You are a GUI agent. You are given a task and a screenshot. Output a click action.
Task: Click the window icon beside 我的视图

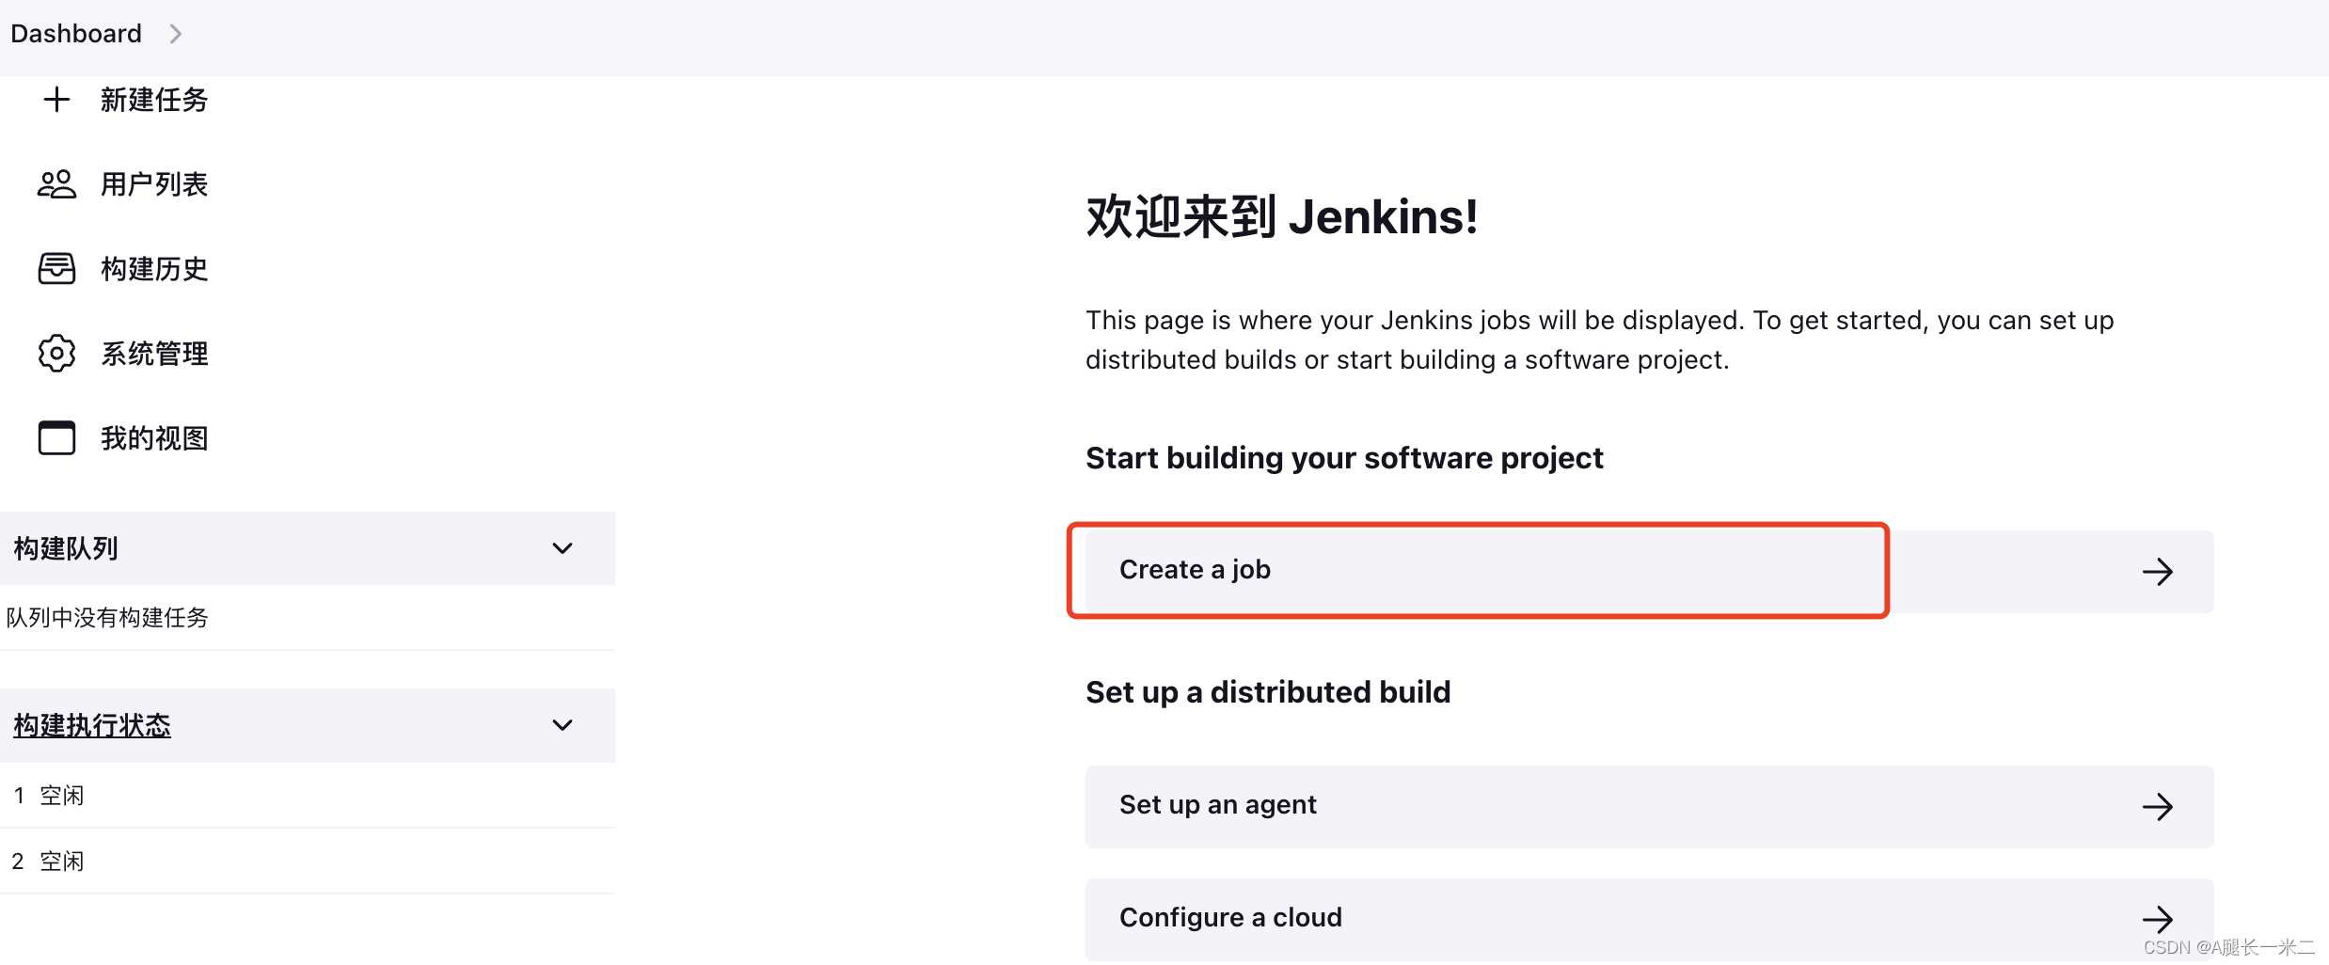(x=56, y=438)
